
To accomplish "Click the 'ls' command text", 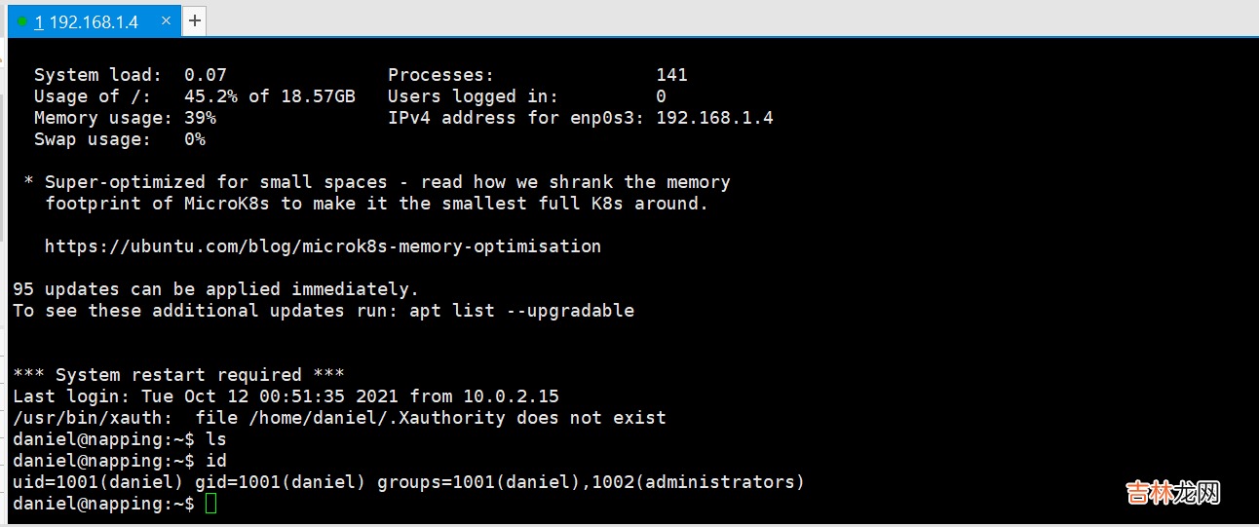I will [x=216, y=439].
